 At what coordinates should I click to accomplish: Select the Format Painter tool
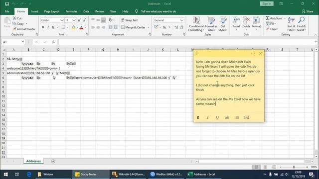pos(24,29)
